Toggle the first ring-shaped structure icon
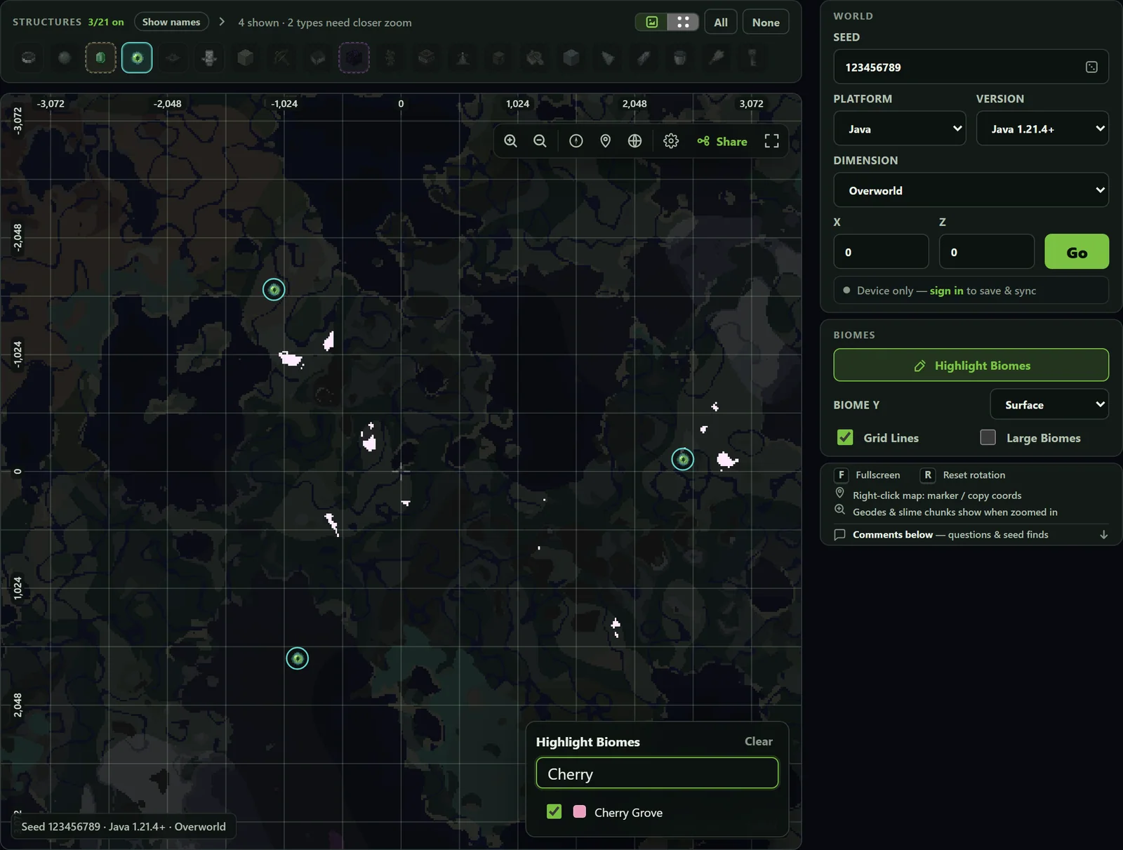 pyautogui.click(x=28, y=58)
